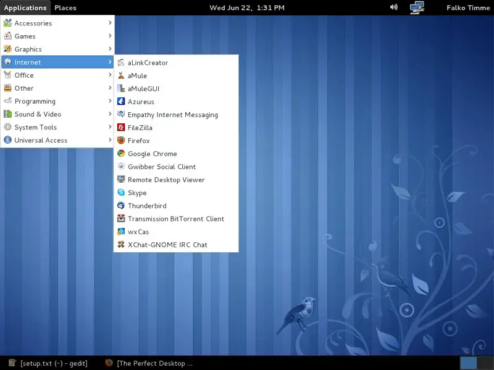This screenshot has height=370, width=494.
Task: Click the aLinkCreator icon in Internet submenu
Action: tap(121, 62)
